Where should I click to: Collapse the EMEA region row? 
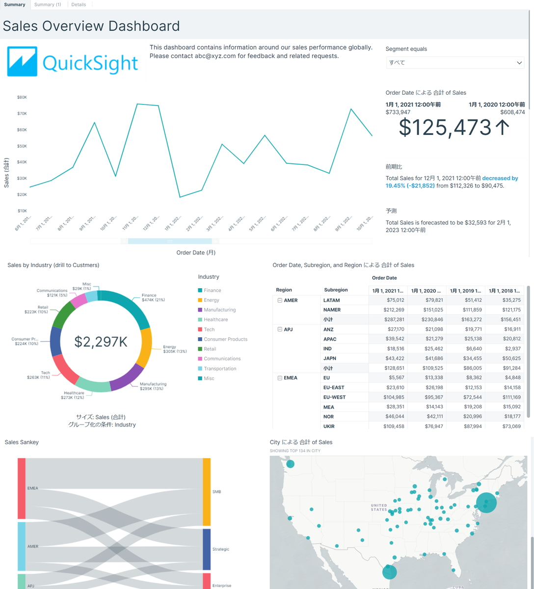280,377
